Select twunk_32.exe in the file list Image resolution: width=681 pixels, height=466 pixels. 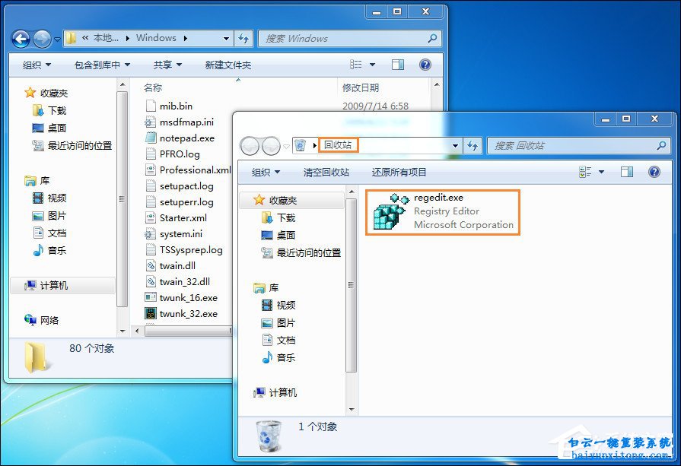pos(186,313)
